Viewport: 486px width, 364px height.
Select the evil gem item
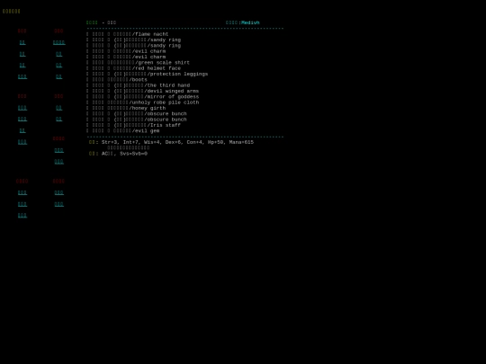pos(123,130)
